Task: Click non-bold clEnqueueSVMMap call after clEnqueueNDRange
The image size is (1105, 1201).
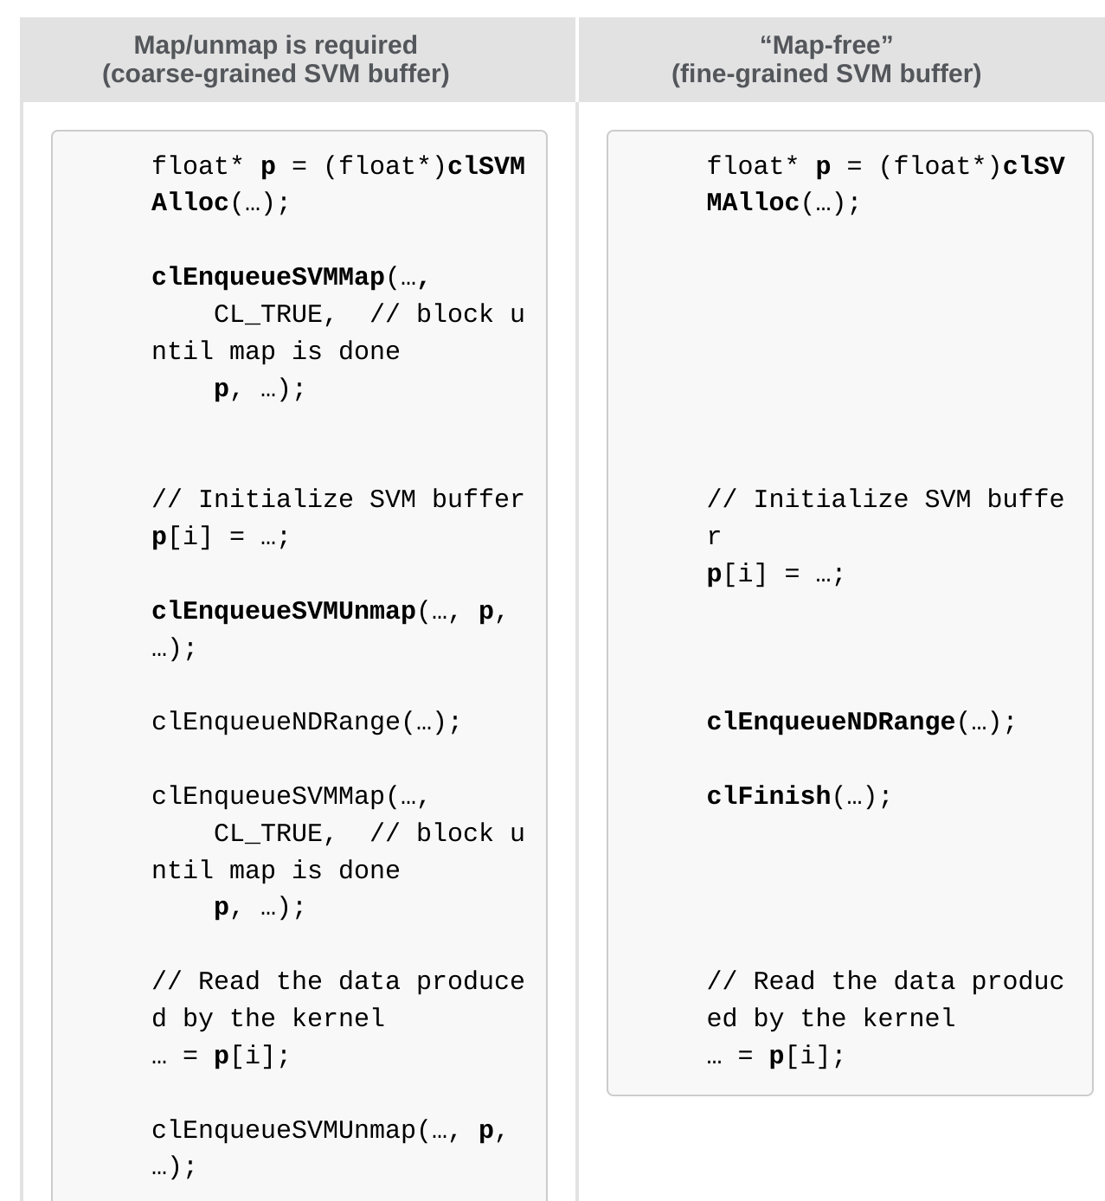Action: coord(268,796)
